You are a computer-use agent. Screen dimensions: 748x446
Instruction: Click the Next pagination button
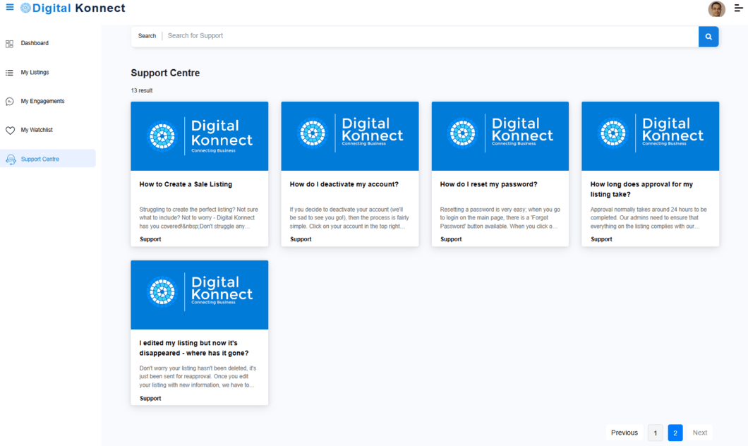699,433
